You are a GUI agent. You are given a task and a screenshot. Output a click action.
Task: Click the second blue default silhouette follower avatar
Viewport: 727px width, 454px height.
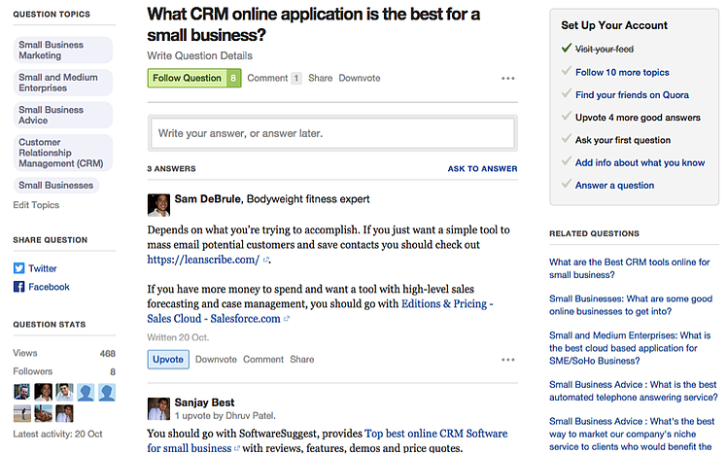(x=107, y=393)
